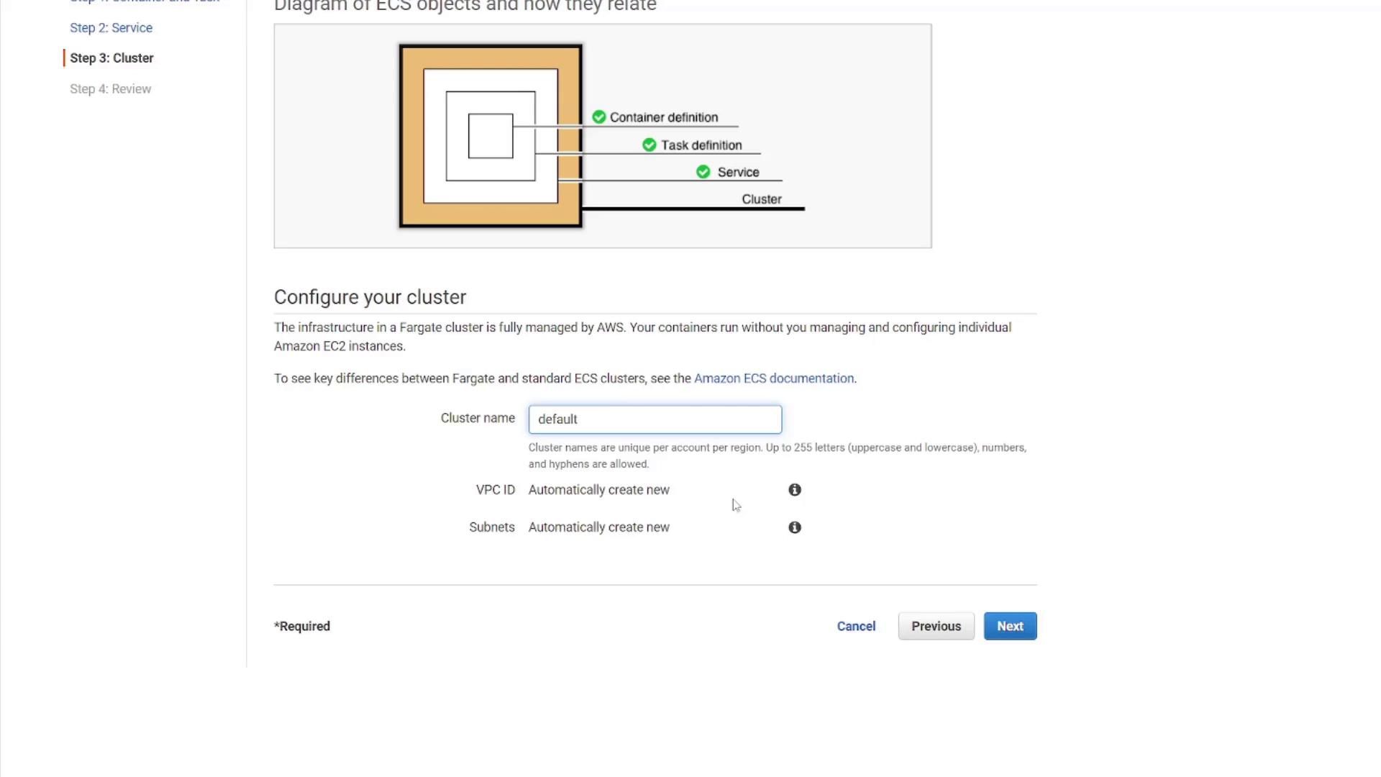This screenshot has height=777, width=1381.
Task: Click the Container definition green check icon
Action: tap(598, 117)
